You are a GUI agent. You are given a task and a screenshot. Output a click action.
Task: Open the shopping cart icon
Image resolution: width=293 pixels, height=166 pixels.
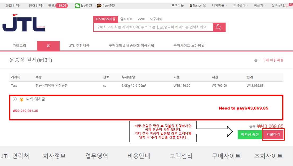(x=287, y=6)
